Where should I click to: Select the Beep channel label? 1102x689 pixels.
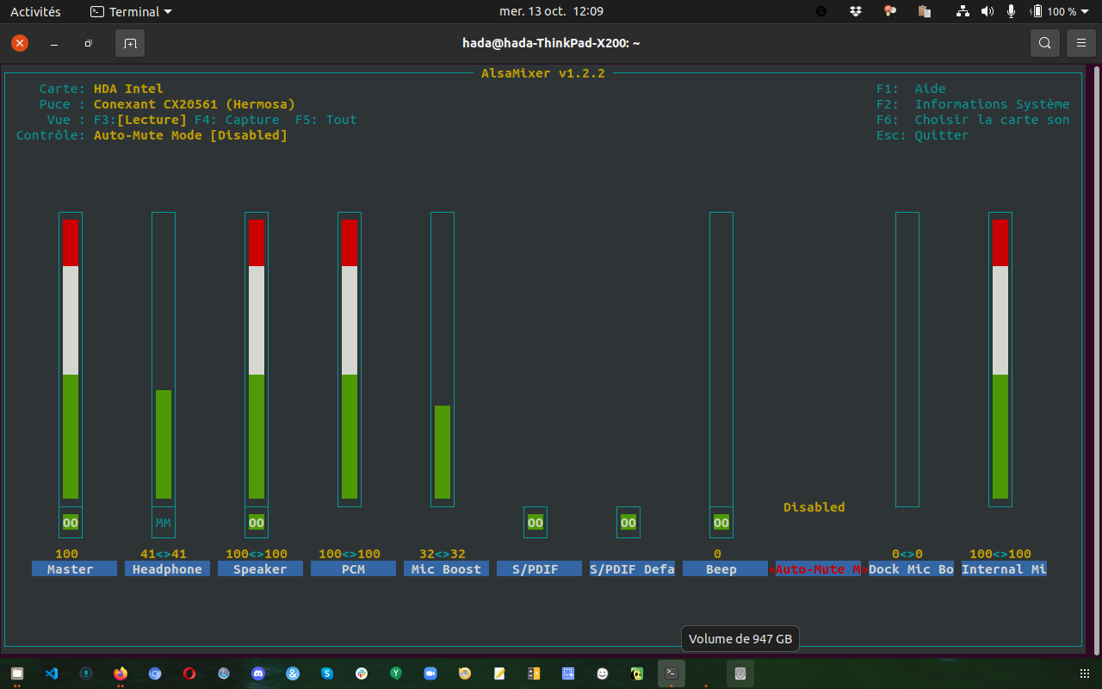pyautogui.click(x=725, y=569)
